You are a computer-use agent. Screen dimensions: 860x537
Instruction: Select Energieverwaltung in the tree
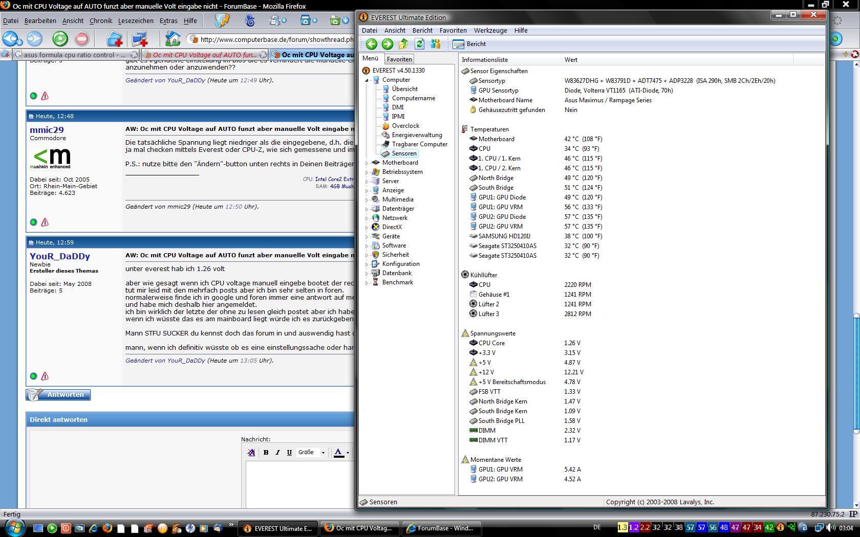click(417, 135)
